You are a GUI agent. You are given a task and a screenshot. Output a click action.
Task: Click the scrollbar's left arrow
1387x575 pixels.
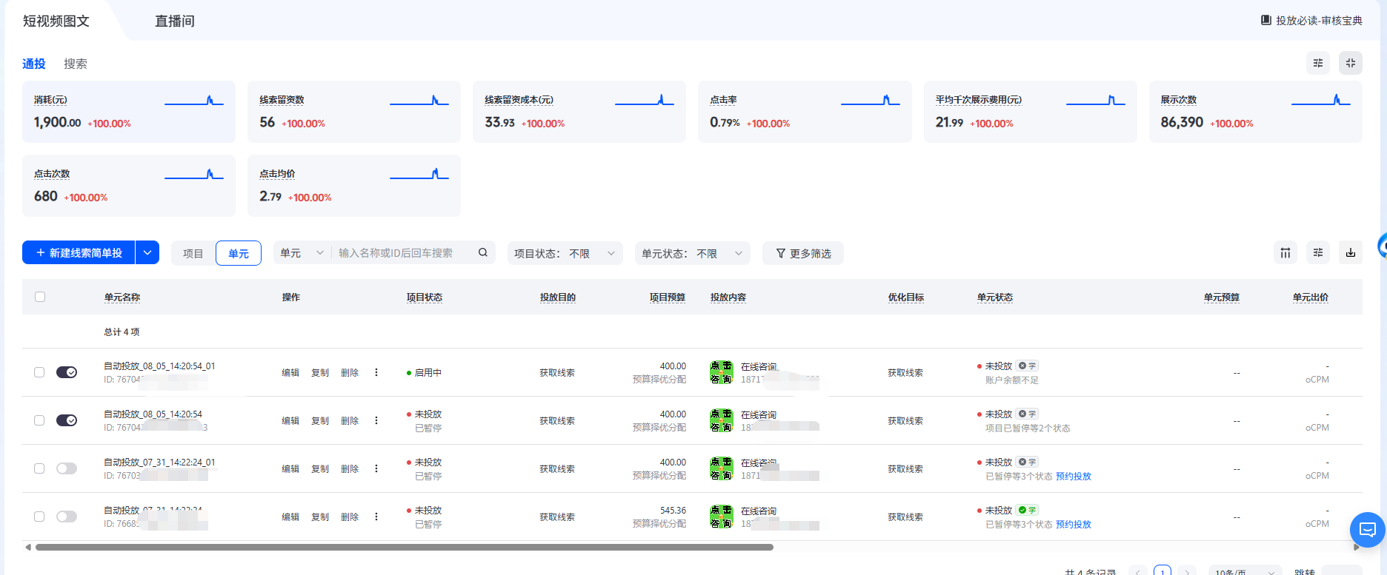pyautogui.click(x=28, y=548)
